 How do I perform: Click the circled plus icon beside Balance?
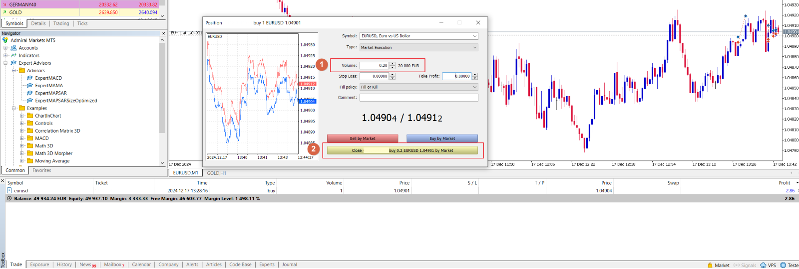(x=9, y=198)
